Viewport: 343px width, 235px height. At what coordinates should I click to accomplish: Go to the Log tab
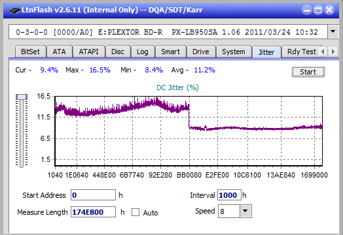click(x=143, y=52)
